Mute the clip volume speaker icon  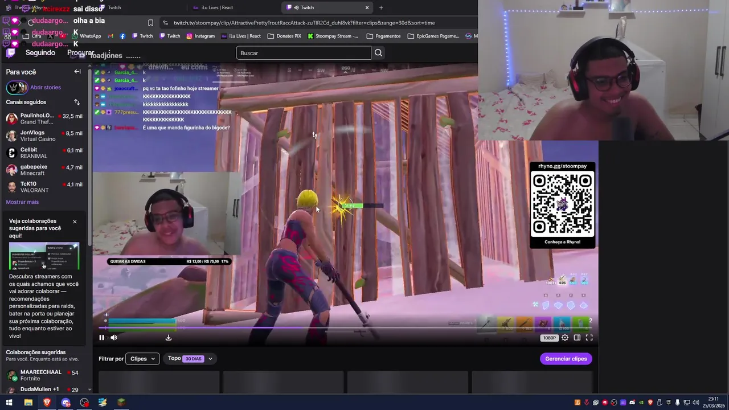coord(114,338)
